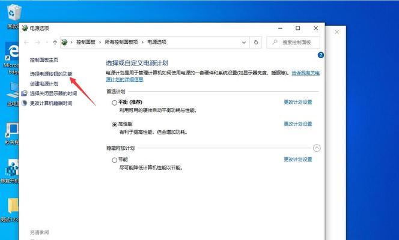Select the 高性能 power plan
Image resolution: width=399 pixels, height=240 pixels.
point(115,124)
